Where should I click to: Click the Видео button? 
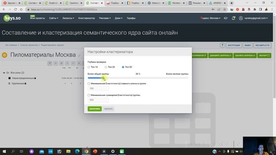coord(248,45)
